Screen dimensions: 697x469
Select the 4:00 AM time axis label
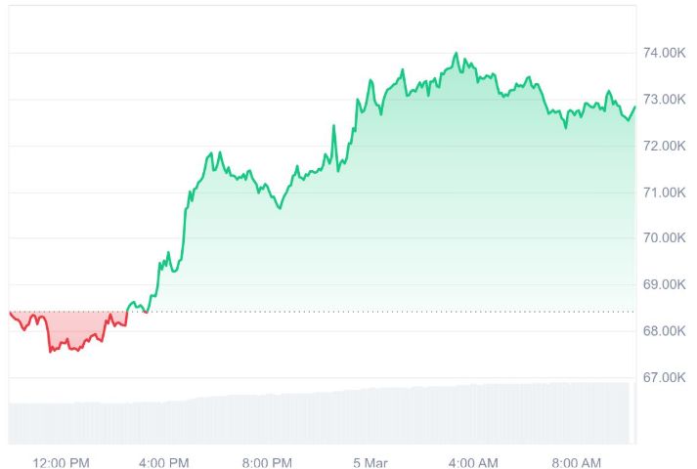(x=474, y=462)
